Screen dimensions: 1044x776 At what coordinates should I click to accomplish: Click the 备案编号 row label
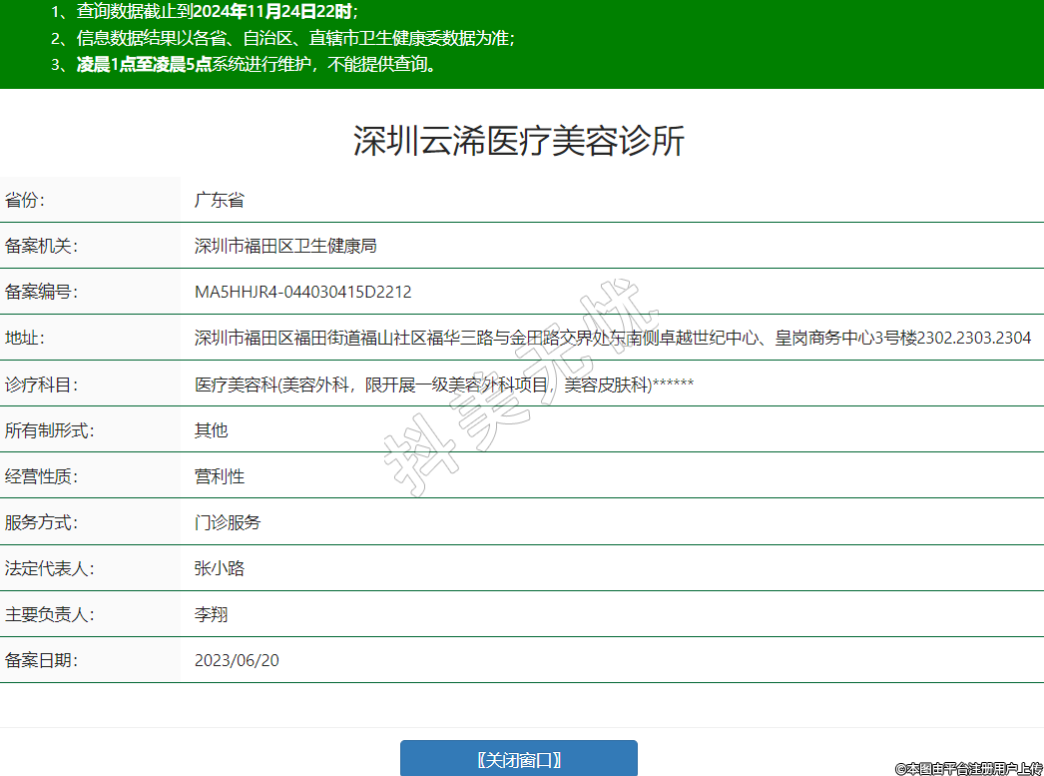pyautogui.click(x=41, y=292)
